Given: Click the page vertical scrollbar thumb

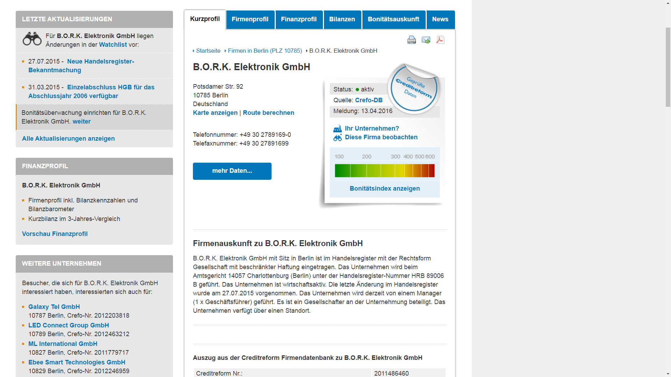Looking at the screenshot, I should [x=668, y=66].
